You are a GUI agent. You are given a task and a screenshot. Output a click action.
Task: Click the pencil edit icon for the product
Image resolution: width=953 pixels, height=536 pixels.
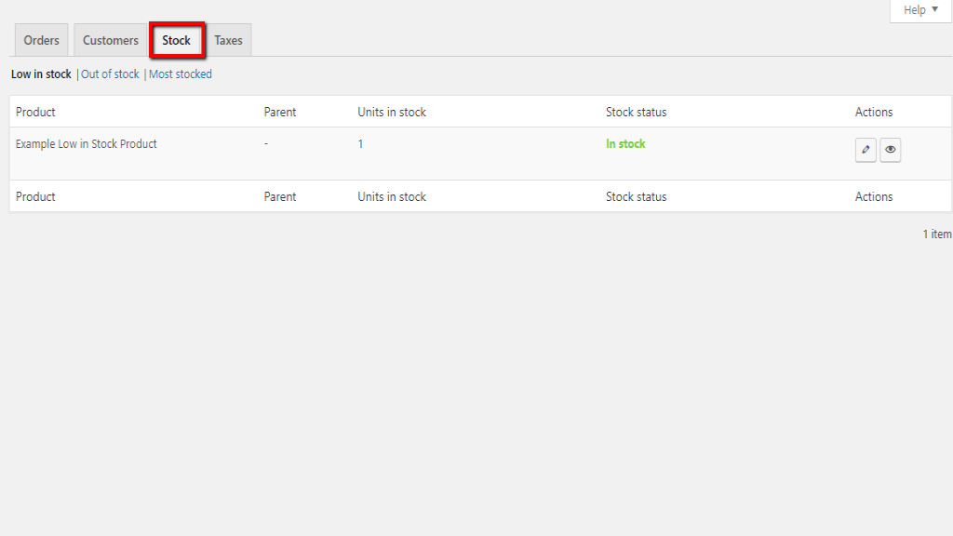[866, 150]
